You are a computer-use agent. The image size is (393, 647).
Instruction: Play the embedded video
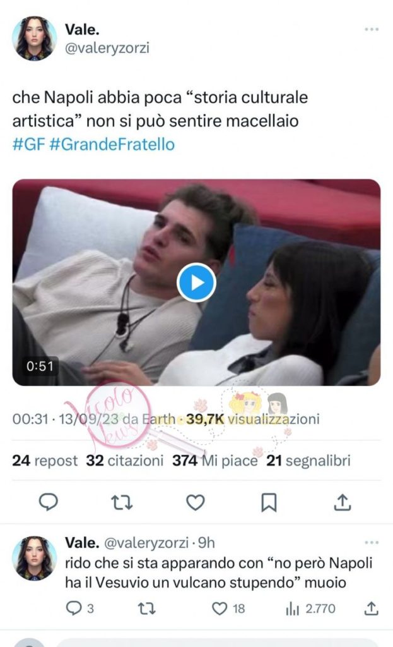[197, 282]
